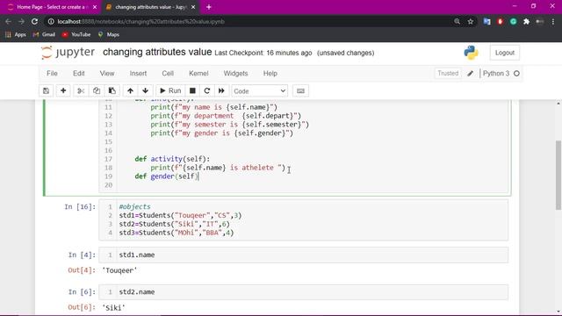Click the output text 'Touqeer'

coord(119,270)
